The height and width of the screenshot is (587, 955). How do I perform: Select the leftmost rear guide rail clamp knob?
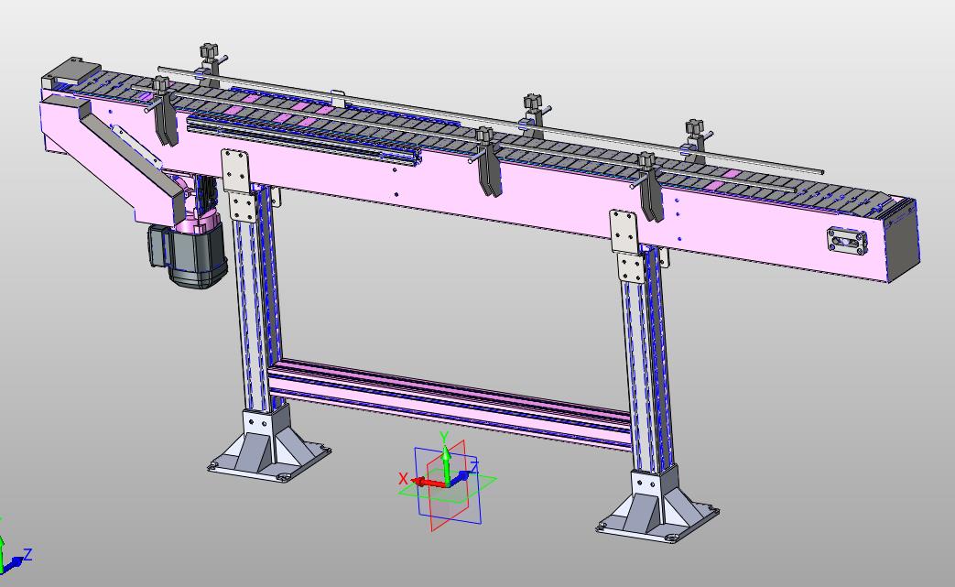click(x=209, y=50)
